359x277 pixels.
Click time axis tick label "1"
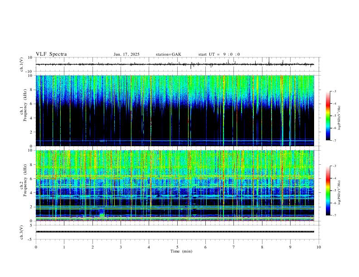64,247
